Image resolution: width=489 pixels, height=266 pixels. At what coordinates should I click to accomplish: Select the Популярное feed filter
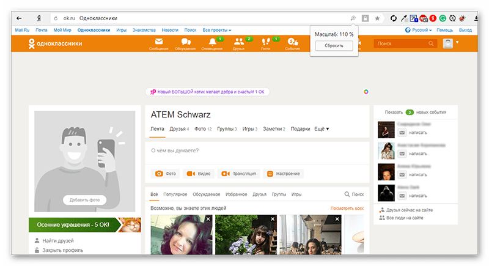pos(175,194)
